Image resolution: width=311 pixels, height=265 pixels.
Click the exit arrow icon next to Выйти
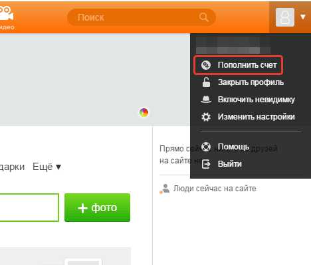pyautogui.click(x=206, y=164)
